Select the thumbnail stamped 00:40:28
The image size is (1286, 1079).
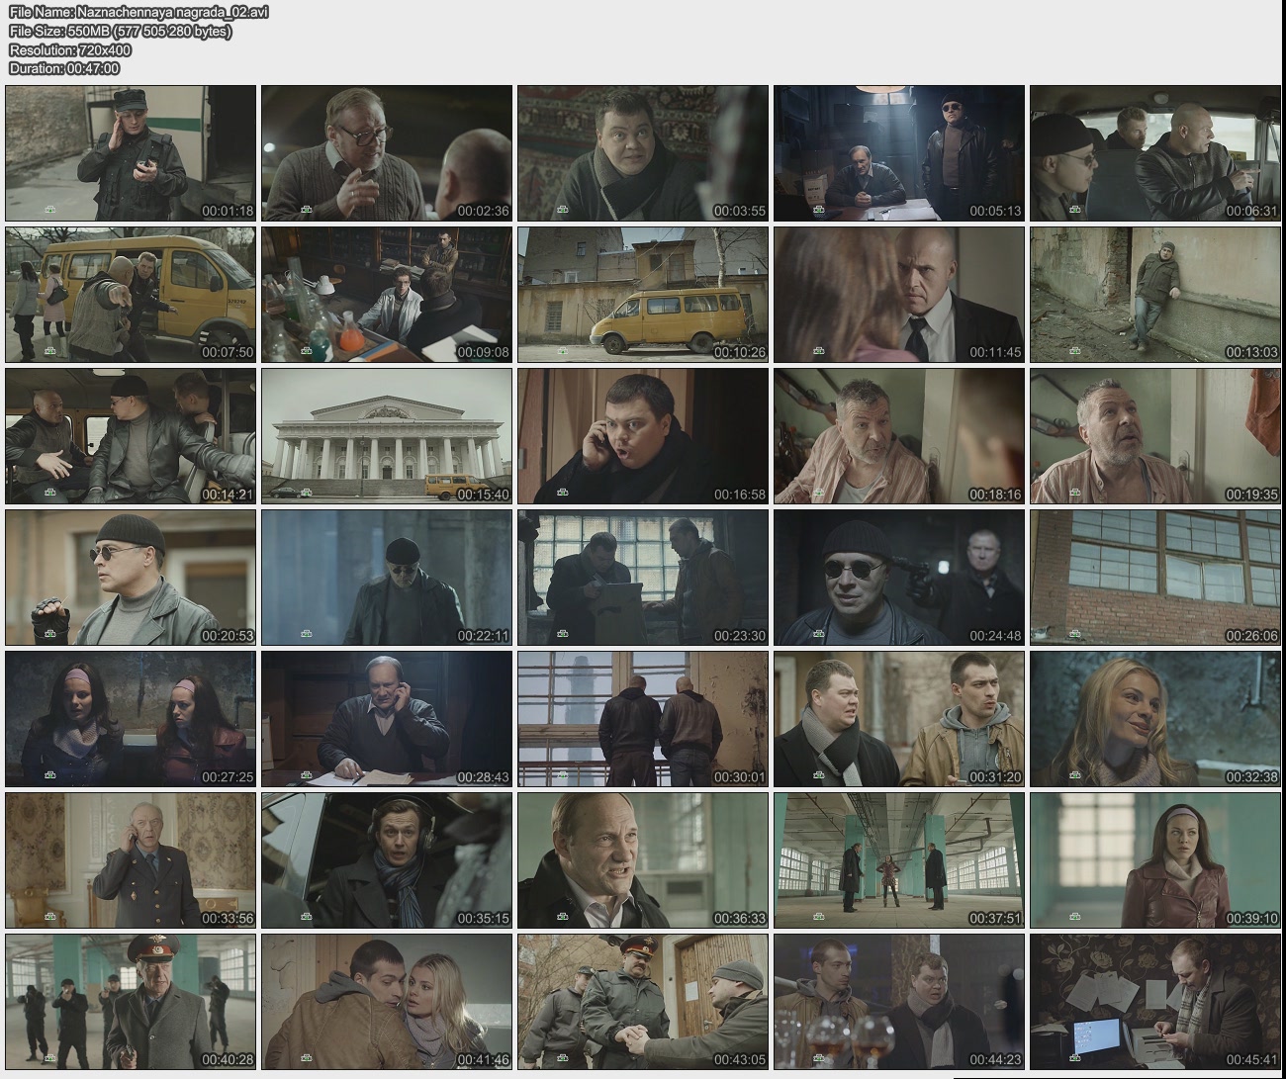131,1002
